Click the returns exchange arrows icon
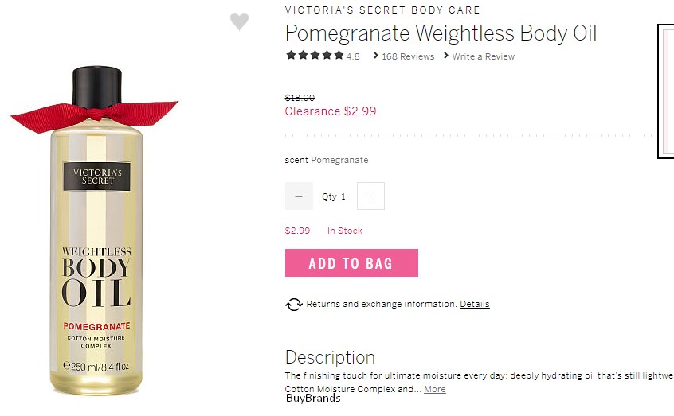 tap(294, 305)
